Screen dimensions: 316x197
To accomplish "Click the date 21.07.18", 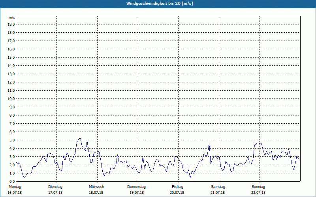I will click(218, 193).
